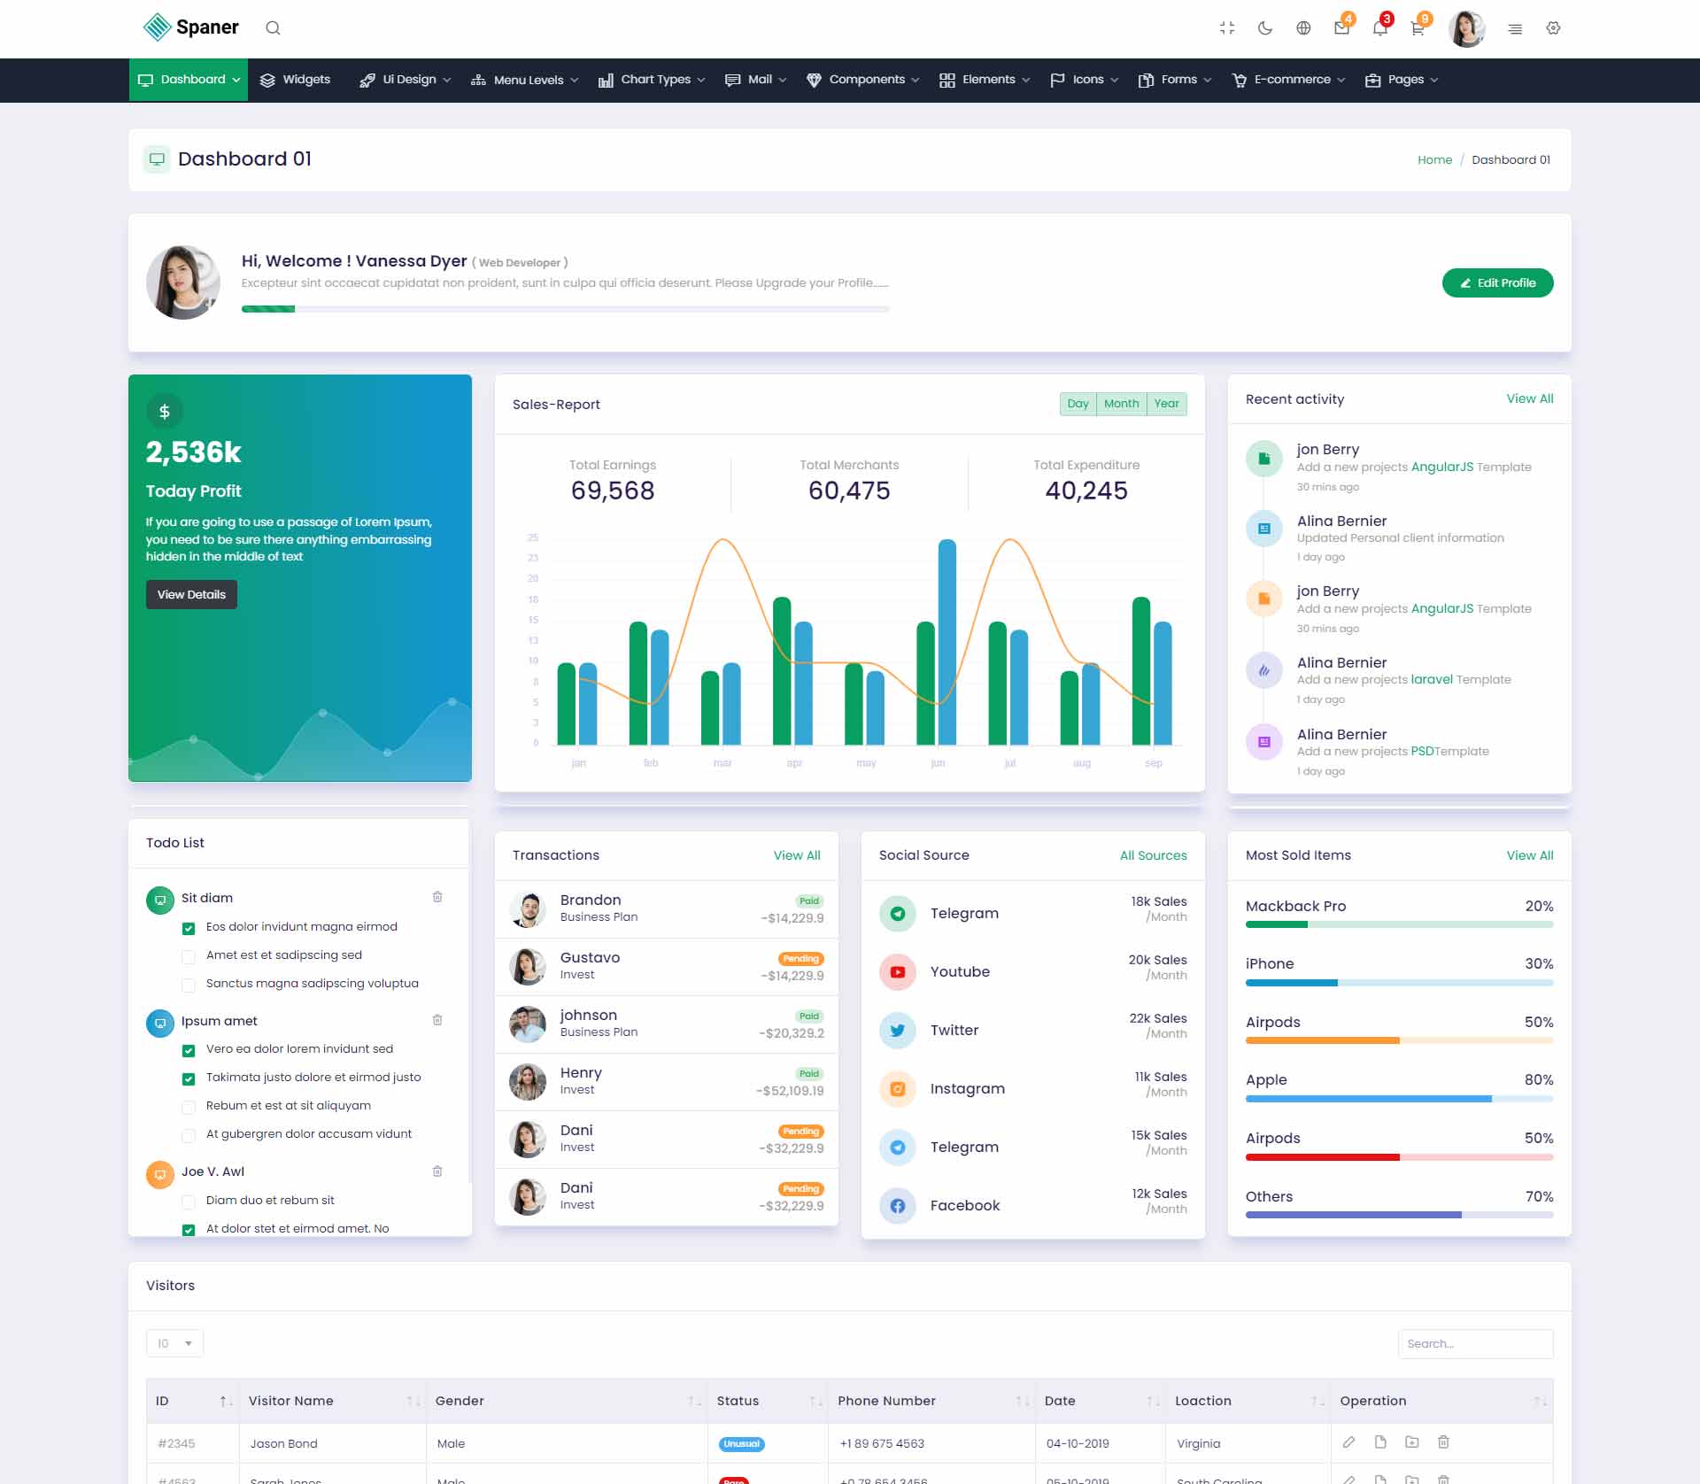
Task: Toggle dark mode moon icon
Action: click(1264, 28)
